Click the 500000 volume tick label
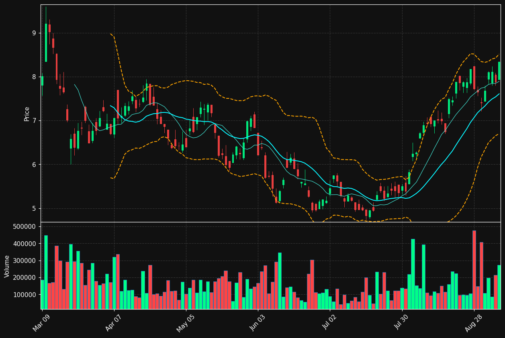 (x=25, y=226)
